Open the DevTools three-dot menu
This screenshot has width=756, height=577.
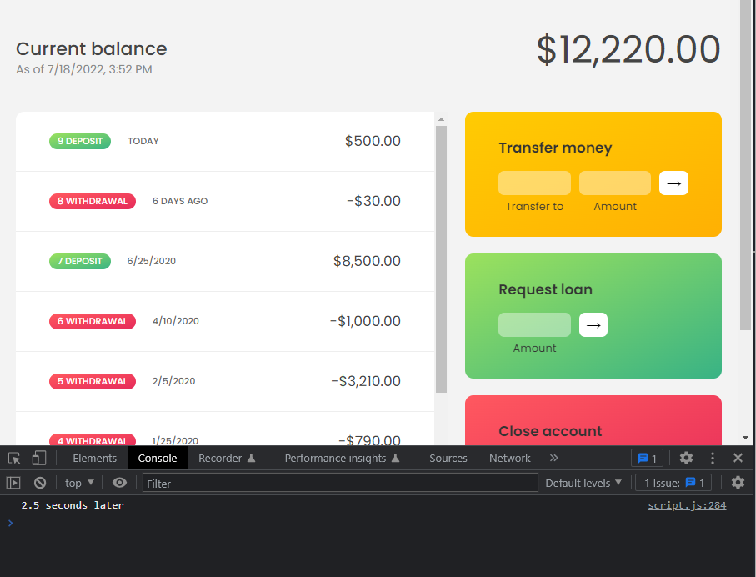[713, 458]
